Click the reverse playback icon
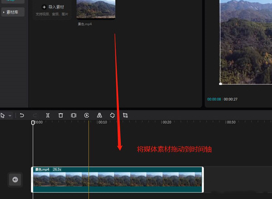Image resolution: width=272 pixels, height=199 pixels. [x=86, y=116]
